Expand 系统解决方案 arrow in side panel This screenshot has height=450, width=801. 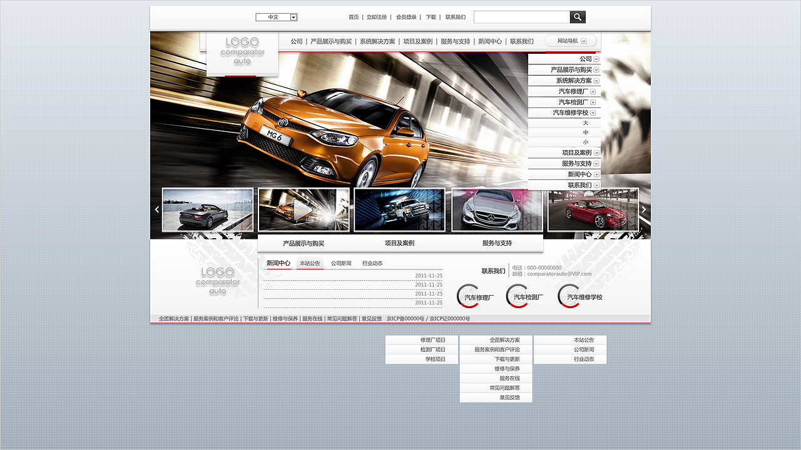(x=596, y=81)
